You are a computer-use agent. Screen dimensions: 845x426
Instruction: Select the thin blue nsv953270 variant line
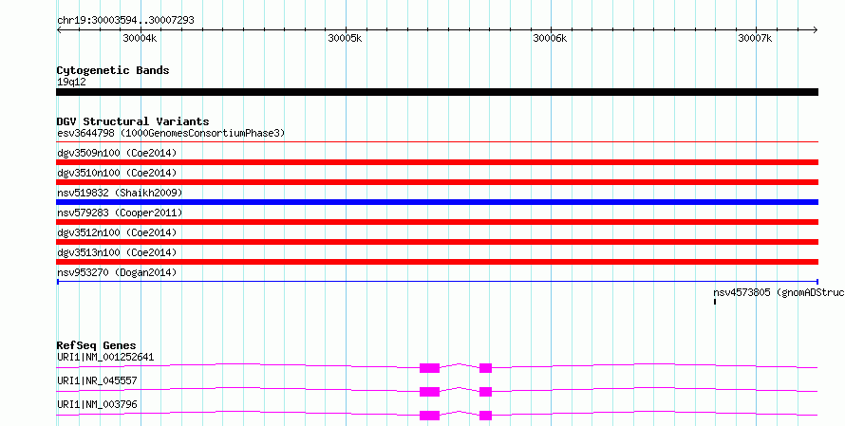coord(437,282)
